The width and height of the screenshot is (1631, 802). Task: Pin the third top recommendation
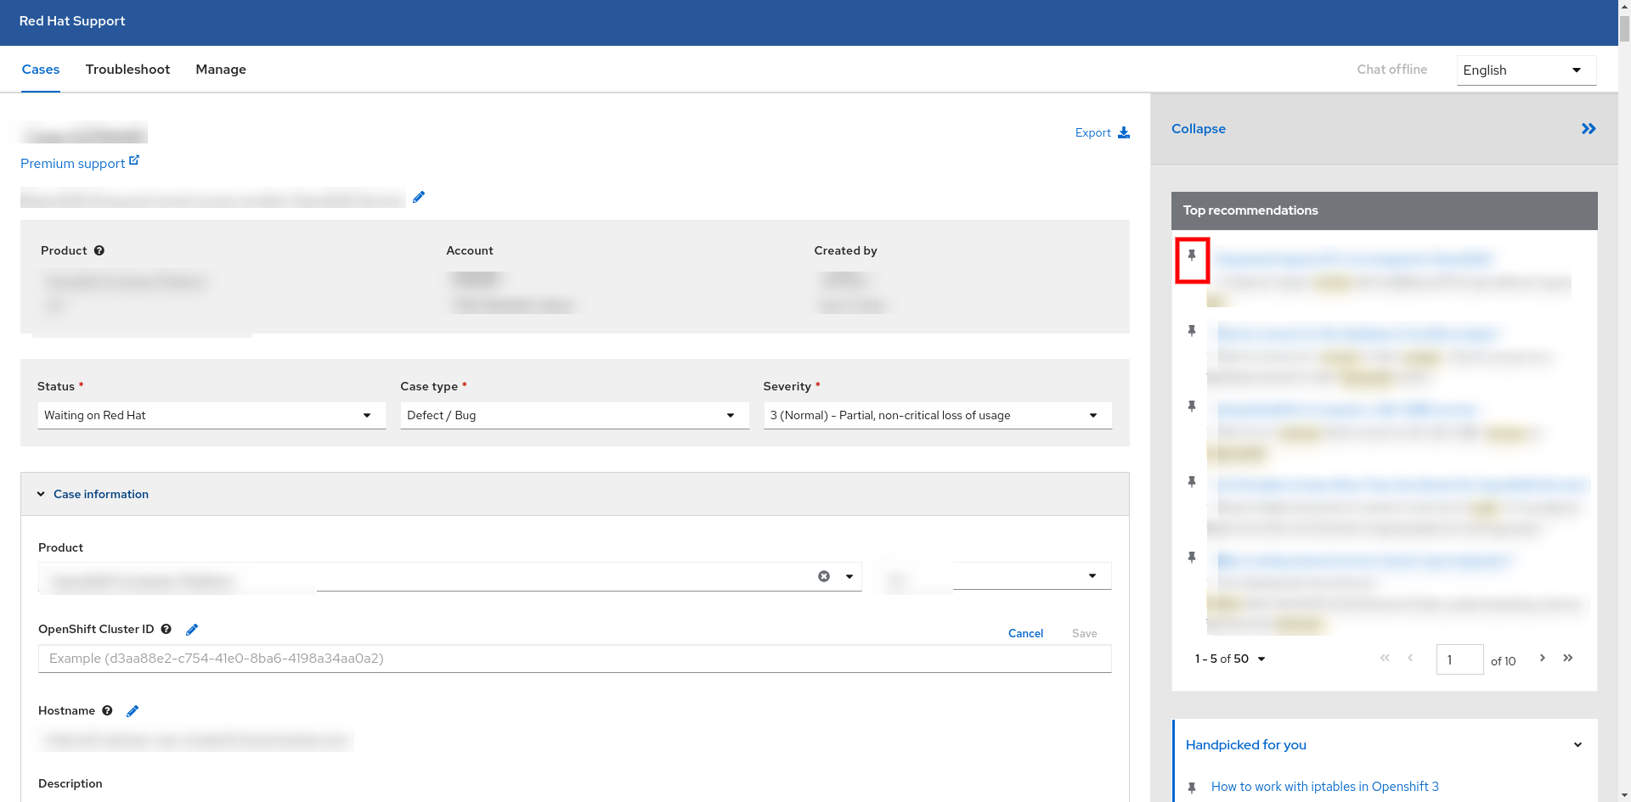1192,407
